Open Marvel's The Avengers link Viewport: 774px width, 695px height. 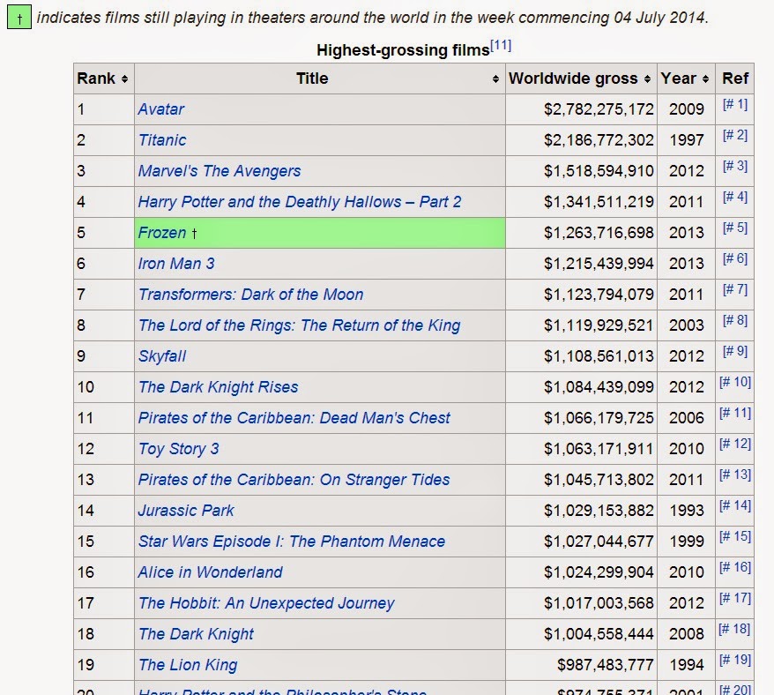220,171
